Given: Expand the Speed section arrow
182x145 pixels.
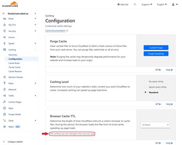Looking at the screenshot, I should pyautogui.click(x=35, y=43).
